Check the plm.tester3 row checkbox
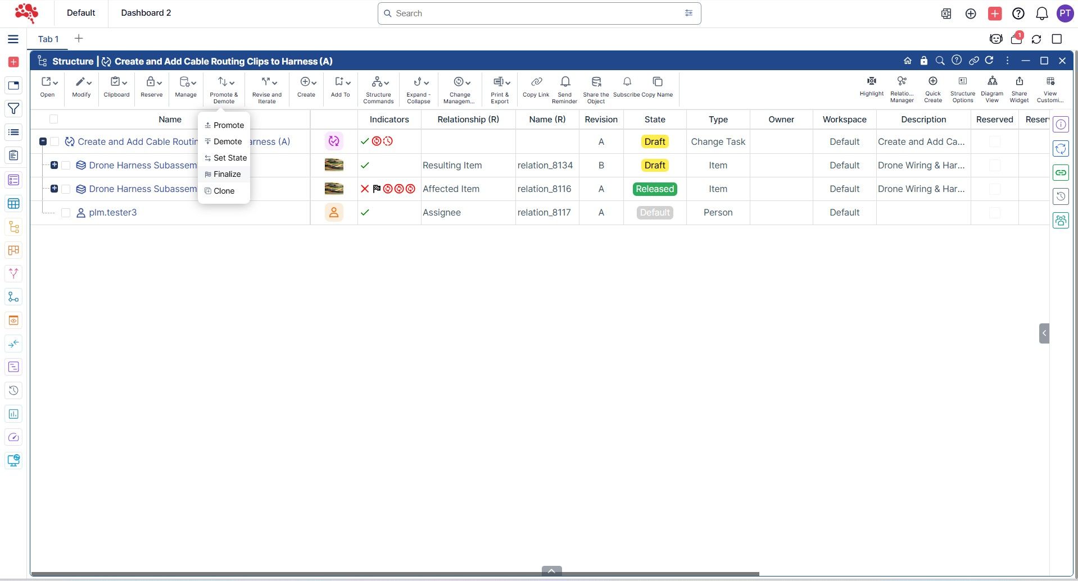The image size is (1078, 581). pyautogui.click(x=66, y=213)
